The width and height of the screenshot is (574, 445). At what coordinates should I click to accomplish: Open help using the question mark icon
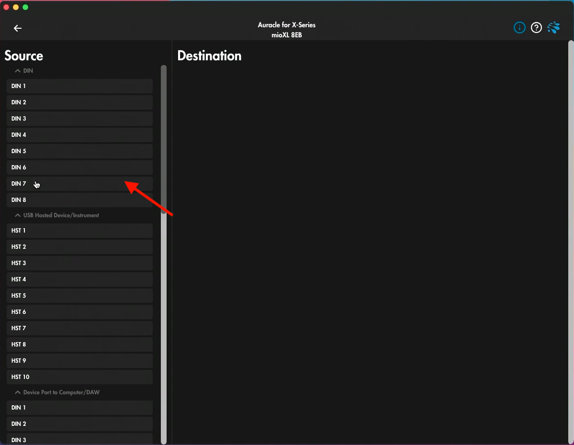[536, 27]
